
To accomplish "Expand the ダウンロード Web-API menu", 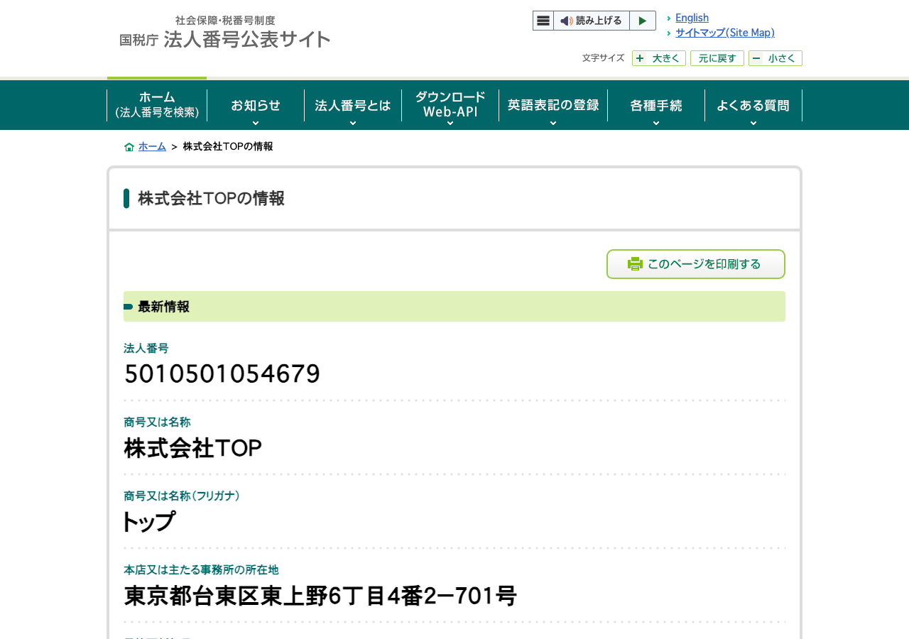I will point(450,105).
